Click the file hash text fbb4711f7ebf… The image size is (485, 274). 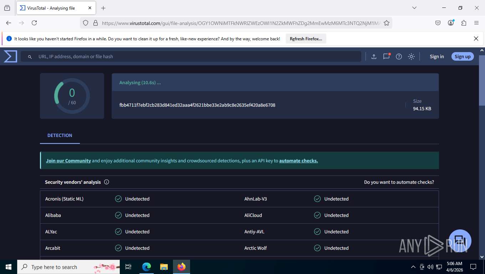coord(197,105)
